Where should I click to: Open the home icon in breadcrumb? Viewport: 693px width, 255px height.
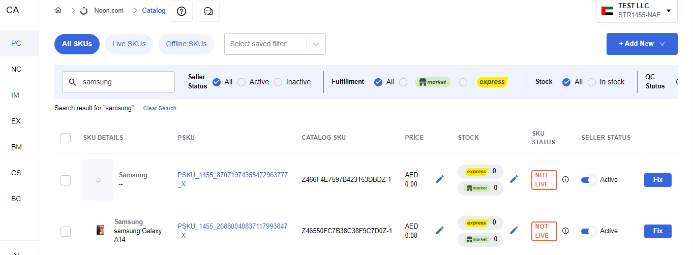58,10
